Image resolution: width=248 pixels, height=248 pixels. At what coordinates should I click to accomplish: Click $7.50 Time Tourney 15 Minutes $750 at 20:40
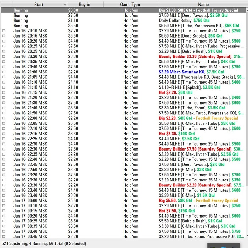pos(123,67)
